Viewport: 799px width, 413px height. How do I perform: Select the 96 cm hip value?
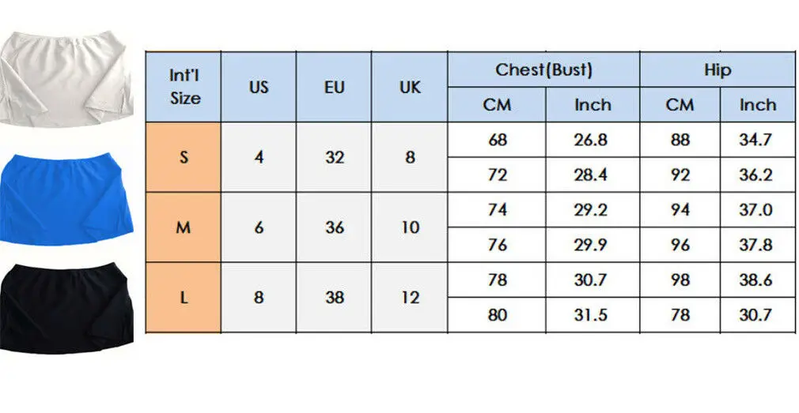680,245
